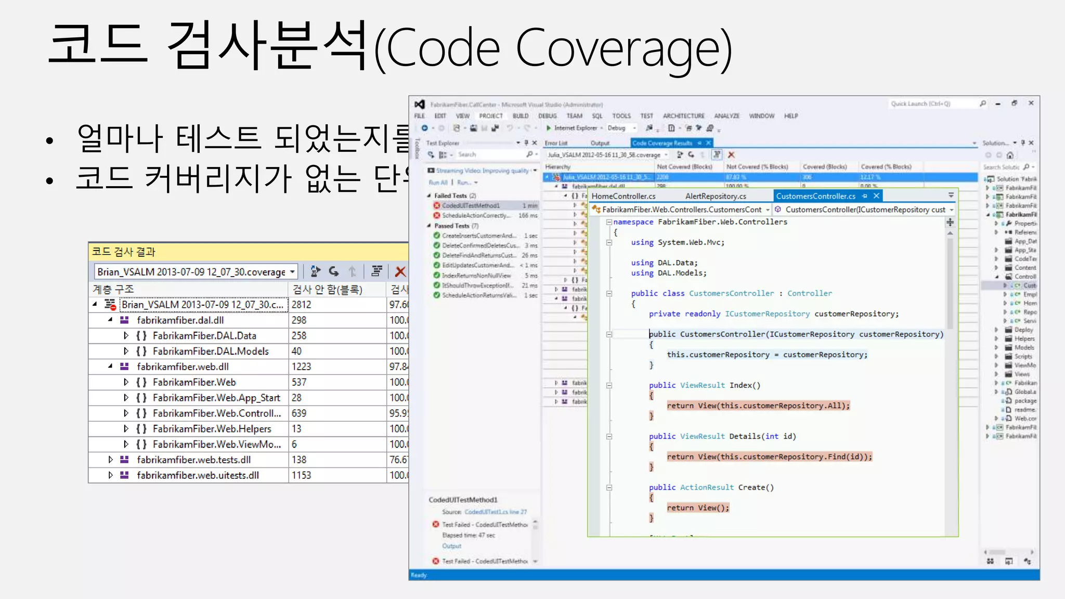The image size is (1065, 599).
Task: Collapse the namespace outlining box in code editor
Action: pos(609,222)
